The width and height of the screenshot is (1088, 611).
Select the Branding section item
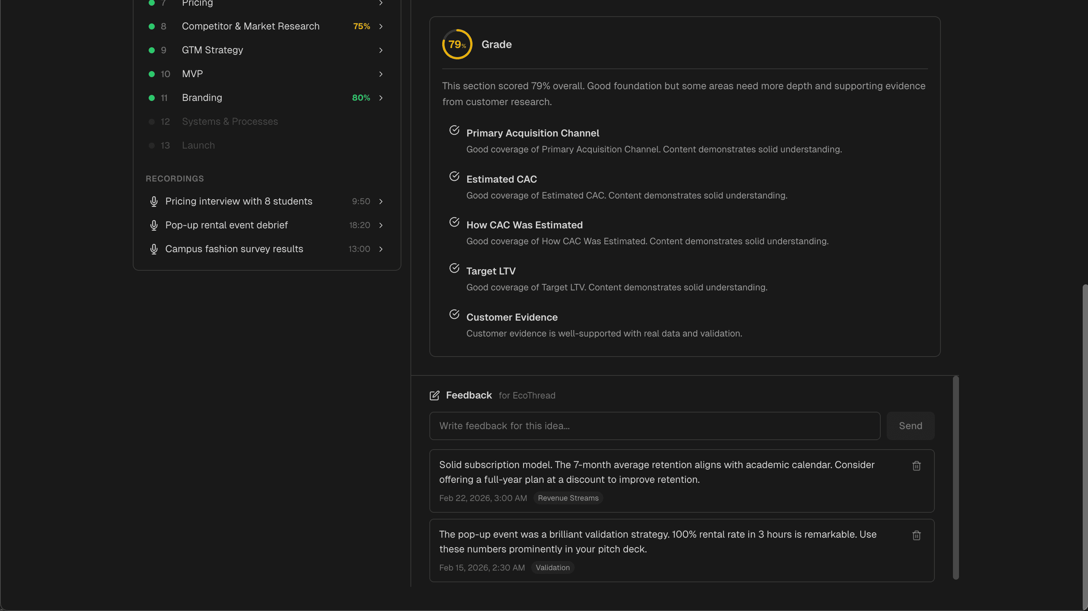tap(202, 98)
